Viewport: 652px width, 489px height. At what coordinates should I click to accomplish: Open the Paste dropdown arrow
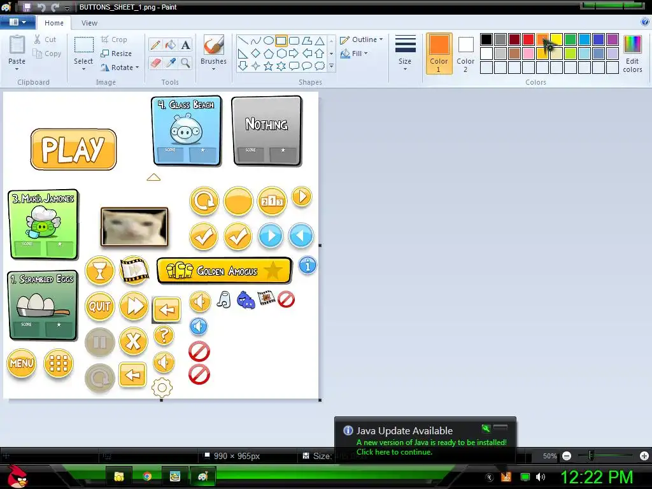[x=17, y=69]
